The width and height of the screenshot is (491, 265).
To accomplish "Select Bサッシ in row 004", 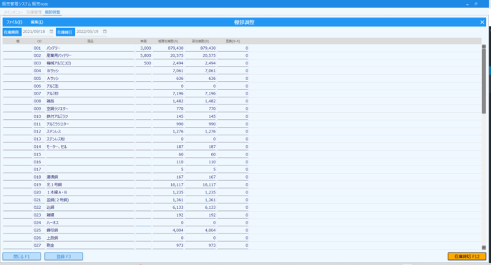I will (x=90, y=71).
